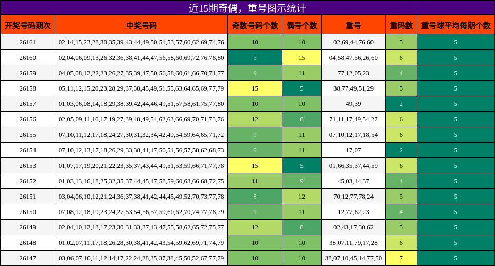Select winning numbers row starting 05,11,12,15
Image resolution: width=495 pixels, height=266 pixels.
pyautogui.click(x=141, y=88)
